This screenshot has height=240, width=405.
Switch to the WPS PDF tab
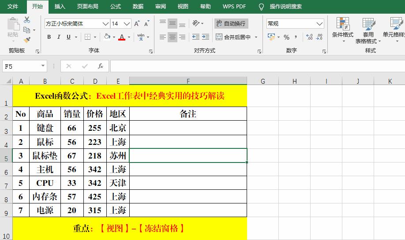click(x=234, y=7)
